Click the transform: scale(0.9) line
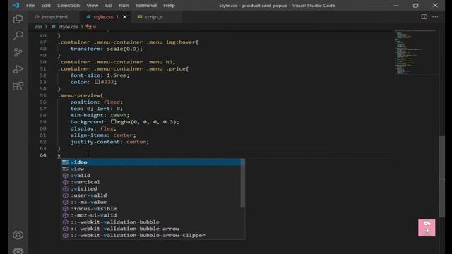 point(107,49)
